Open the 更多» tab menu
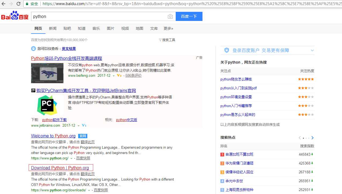 (x=168, y=28)
